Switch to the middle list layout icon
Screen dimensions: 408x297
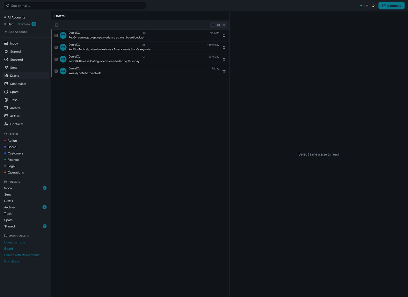tap(218, 25)
